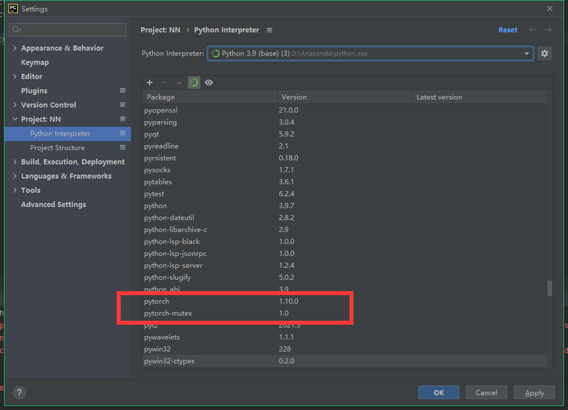Expand the Build, Execution, Deployment section
The width and height of the screenshot is (568, 410).
pos(72,161)
